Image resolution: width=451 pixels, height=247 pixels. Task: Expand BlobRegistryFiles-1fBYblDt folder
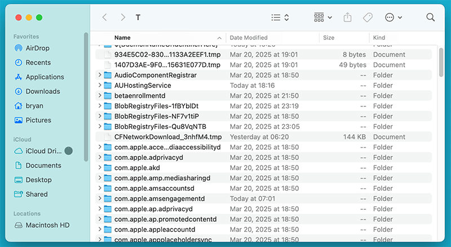click(100, 106)
